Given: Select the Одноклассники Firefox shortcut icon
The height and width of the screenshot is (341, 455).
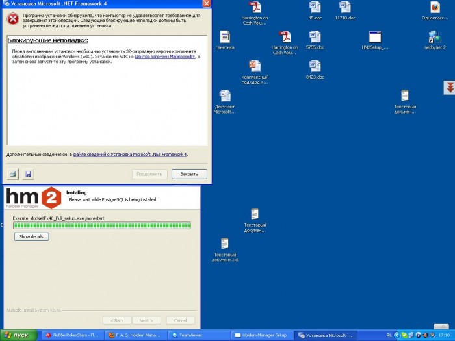Looking at the screenshot, I should pos(435,11).
